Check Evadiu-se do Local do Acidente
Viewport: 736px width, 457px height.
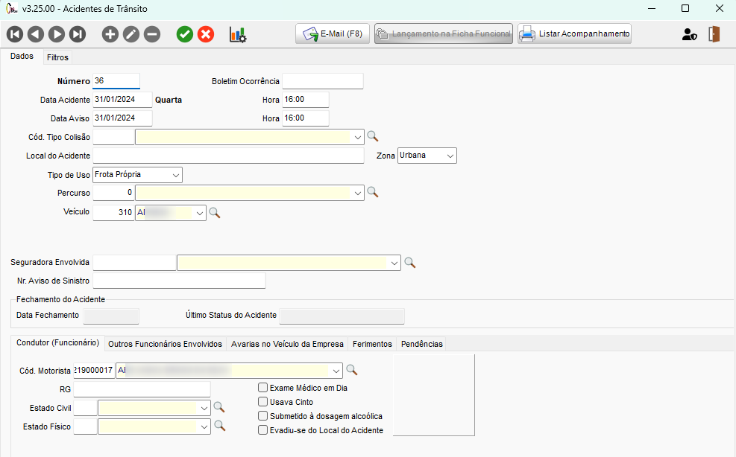pyautogui.click(x=262, y=429)
